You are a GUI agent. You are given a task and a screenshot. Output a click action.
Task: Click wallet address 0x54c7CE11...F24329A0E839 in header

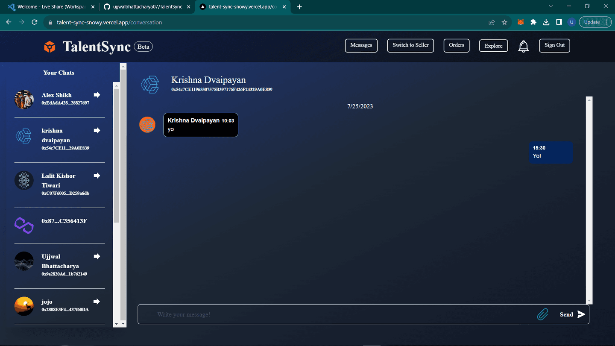(222, 90)
